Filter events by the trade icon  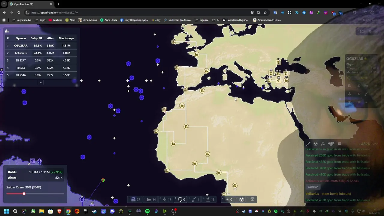coord(323,144)
